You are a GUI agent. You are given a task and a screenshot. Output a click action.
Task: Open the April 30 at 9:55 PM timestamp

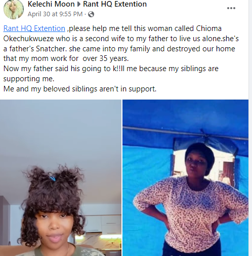coord(55,14)
